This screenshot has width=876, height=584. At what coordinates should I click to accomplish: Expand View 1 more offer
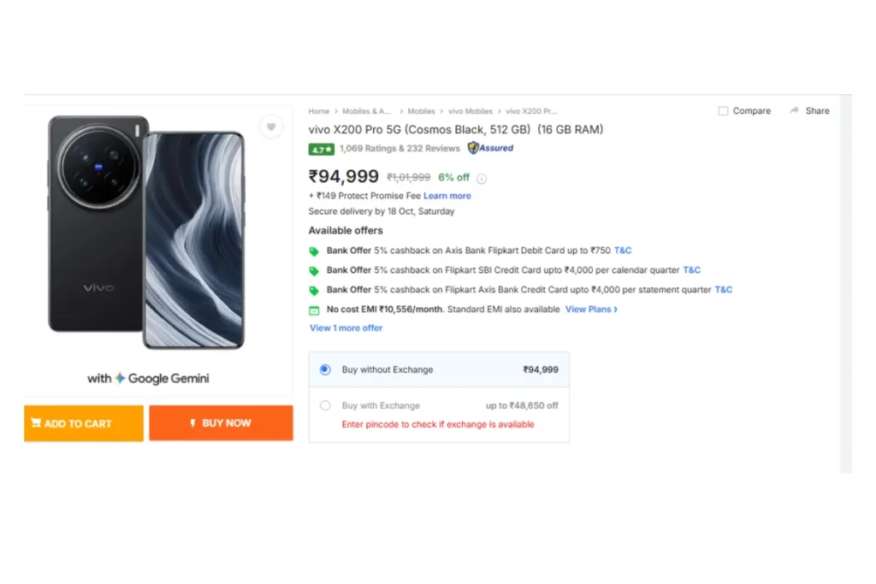[x=346, y=328]
